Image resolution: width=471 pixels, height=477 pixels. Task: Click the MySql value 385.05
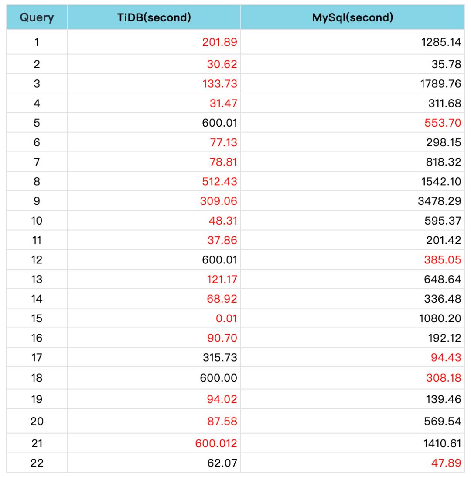click(443, 259)
